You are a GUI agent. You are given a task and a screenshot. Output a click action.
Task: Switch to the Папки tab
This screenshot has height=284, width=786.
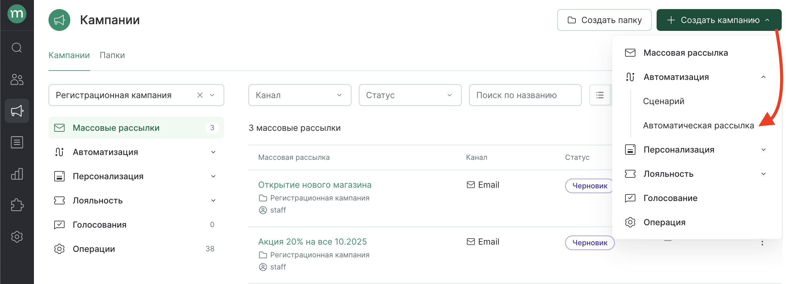coord(112,55)
